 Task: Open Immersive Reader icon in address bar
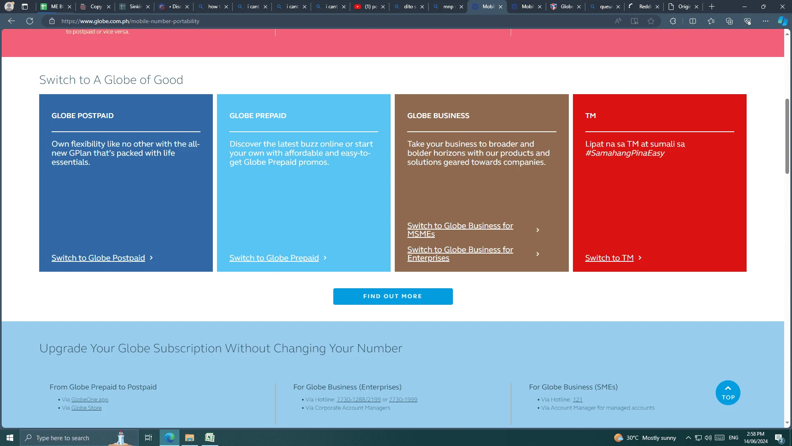(x=634, y=21)
